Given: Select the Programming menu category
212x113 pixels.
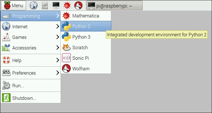Looking at the screenshot, I should click(x=31, y=16).
